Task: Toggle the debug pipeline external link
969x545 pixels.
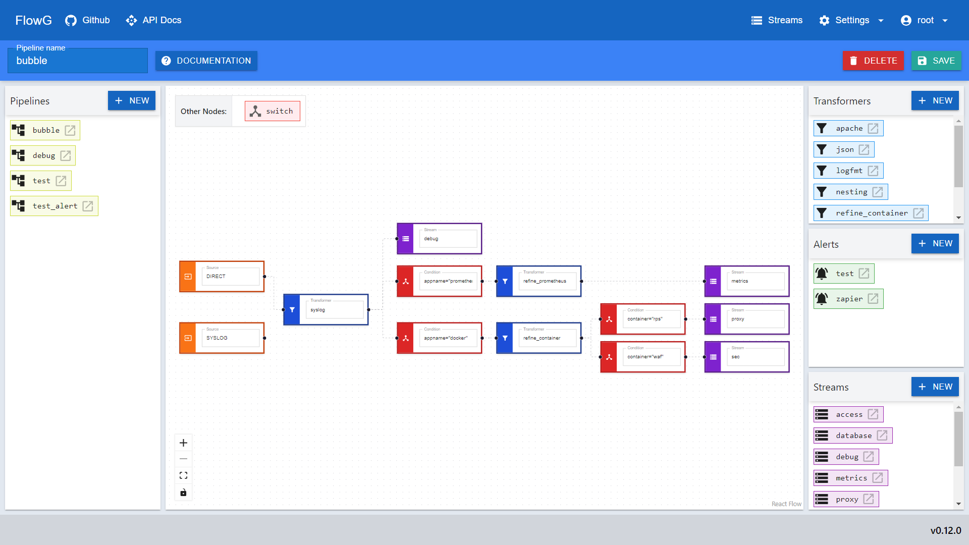Action: point(66,155)
